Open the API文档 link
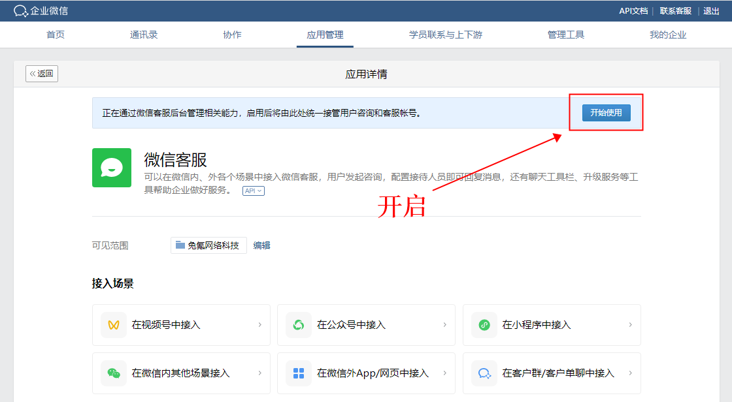 [633, 10]
